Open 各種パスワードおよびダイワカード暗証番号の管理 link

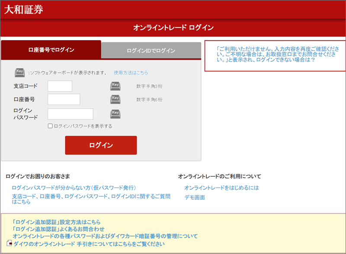(x=105, y=236)
